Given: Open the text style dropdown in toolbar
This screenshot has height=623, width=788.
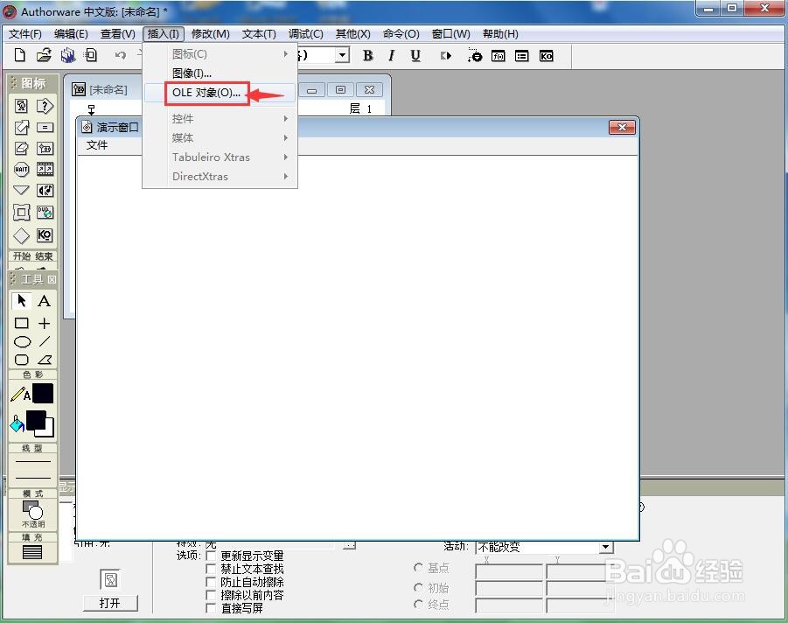Looking at the screenshot, I should click(x=343, y=54).
